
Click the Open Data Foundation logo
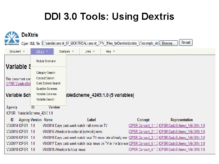tap(12, 38)
